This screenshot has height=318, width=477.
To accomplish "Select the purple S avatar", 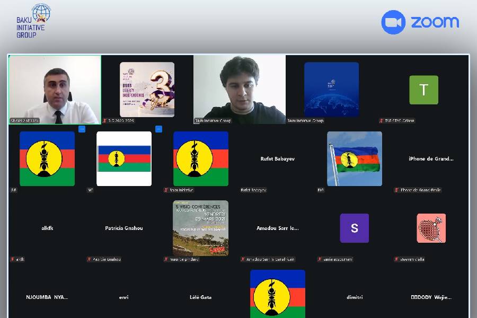I will tap(355, 228).
